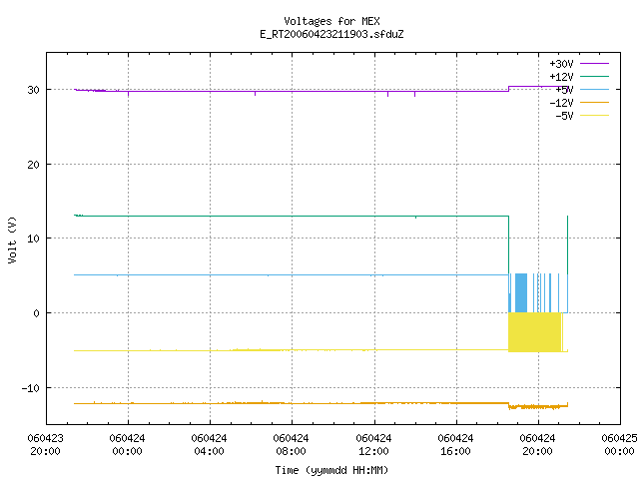
Task: Click the x-axis tick 060424 16:00
Action: 455,445
